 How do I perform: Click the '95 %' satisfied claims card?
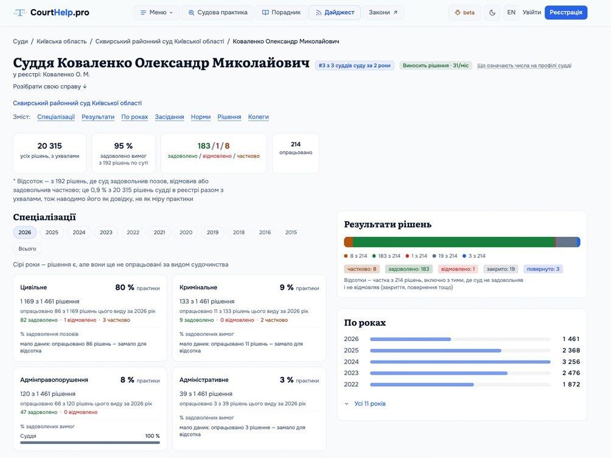pos(124,153)
